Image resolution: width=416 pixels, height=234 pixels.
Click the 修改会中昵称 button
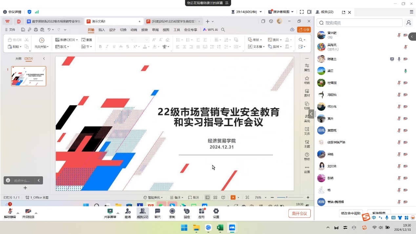coord(351,213)
